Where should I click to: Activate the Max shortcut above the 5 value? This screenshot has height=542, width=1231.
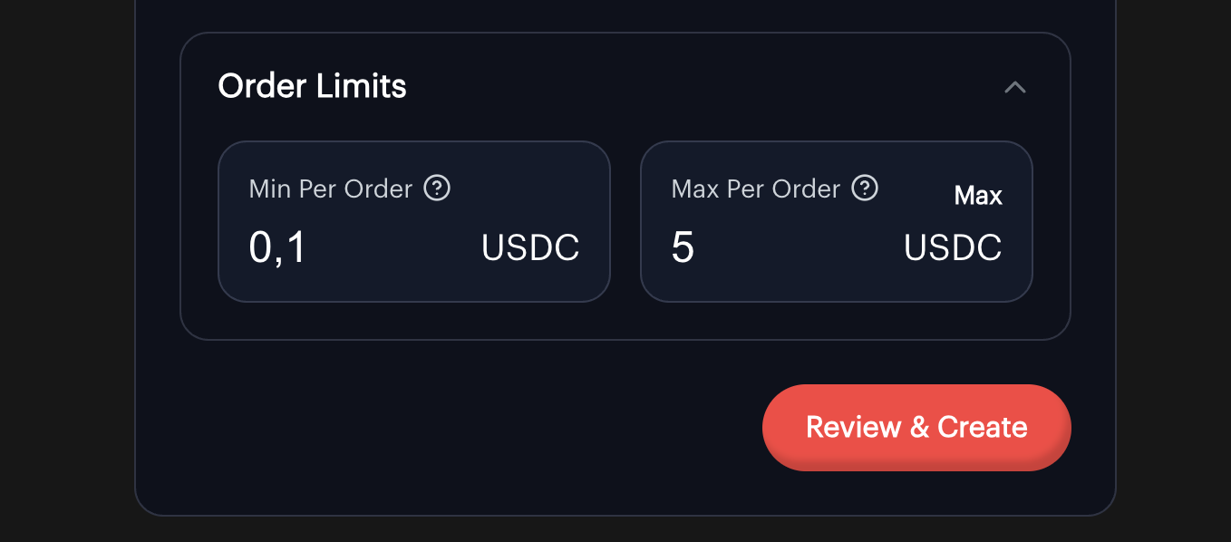[x=978, y=195]
